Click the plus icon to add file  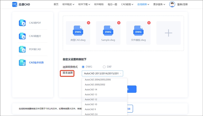(168, 33)
